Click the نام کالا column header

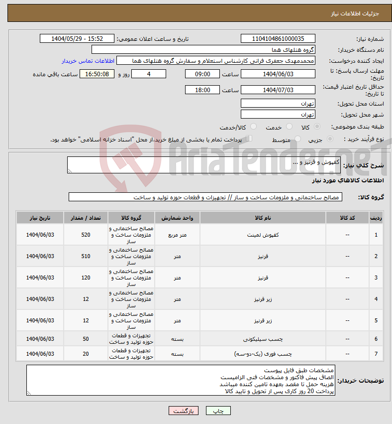[263, 218]
